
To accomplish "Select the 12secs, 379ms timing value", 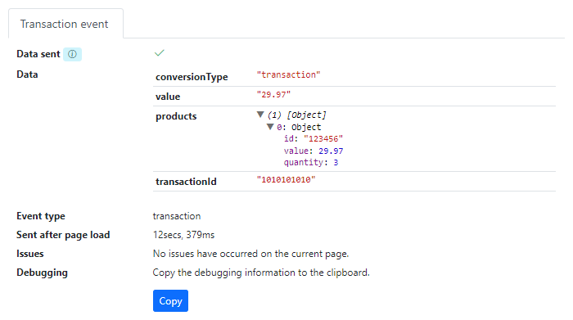I will click(183, 235).
